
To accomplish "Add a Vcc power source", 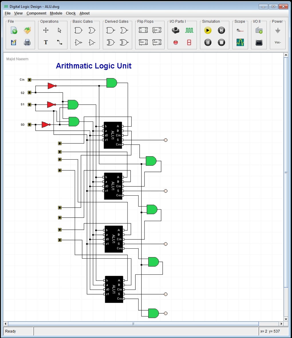I will click(277, 42).
